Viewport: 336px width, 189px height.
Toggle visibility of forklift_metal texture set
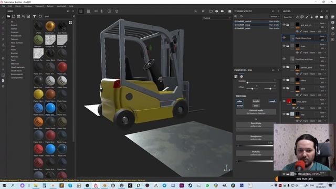(x=236, y=21)
